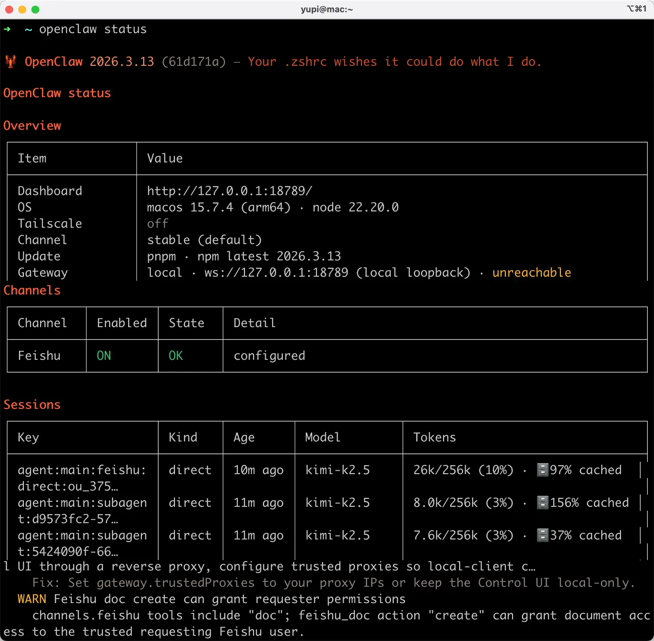Click the lobster emoji before OpenClaw version

[x=11, y=61]
